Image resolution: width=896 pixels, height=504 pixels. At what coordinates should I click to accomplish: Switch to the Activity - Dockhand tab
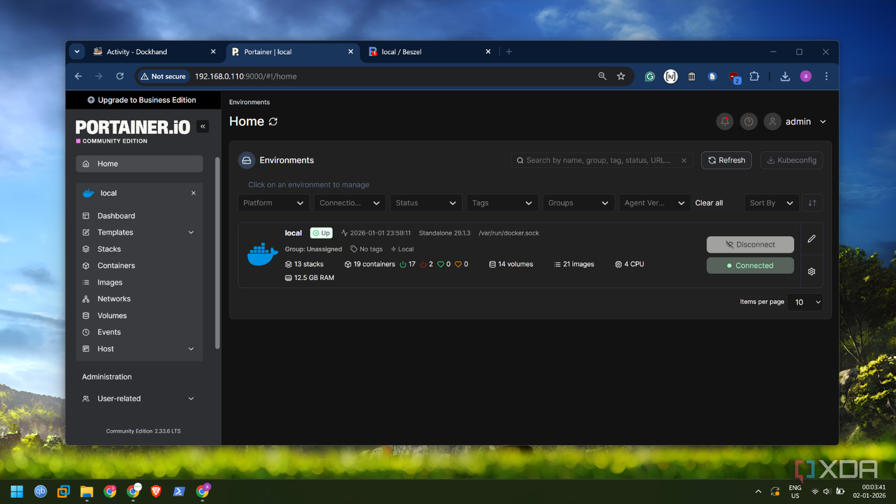pos(155,52)
